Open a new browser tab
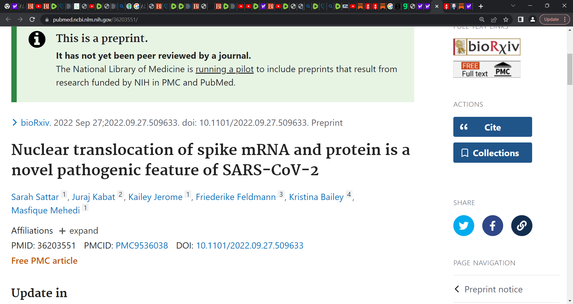Viewport: 573px width, 304px height. [481, 6]
